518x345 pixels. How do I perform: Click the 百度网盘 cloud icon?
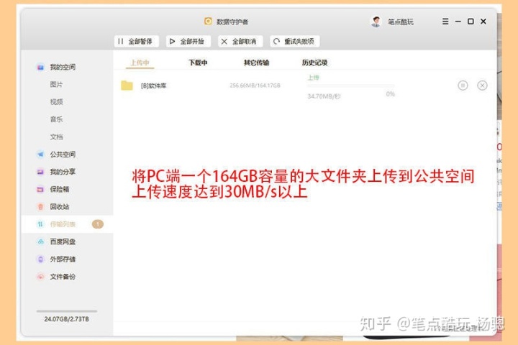click(x=40, y=242)
